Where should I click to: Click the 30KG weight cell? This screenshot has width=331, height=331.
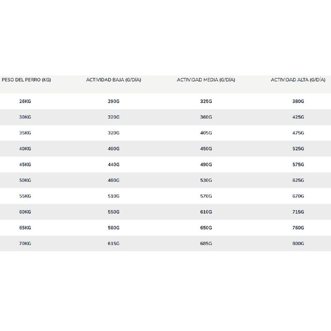(x=25, y=117)
